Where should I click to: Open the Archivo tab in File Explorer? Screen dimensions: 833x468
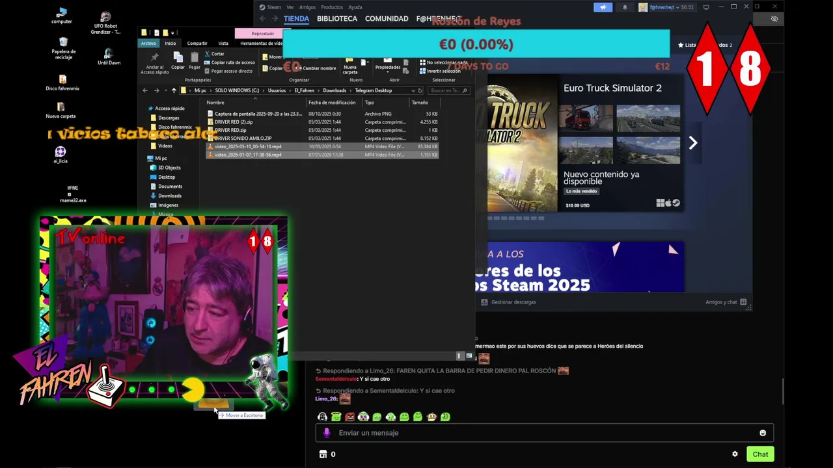click(148, 44)
